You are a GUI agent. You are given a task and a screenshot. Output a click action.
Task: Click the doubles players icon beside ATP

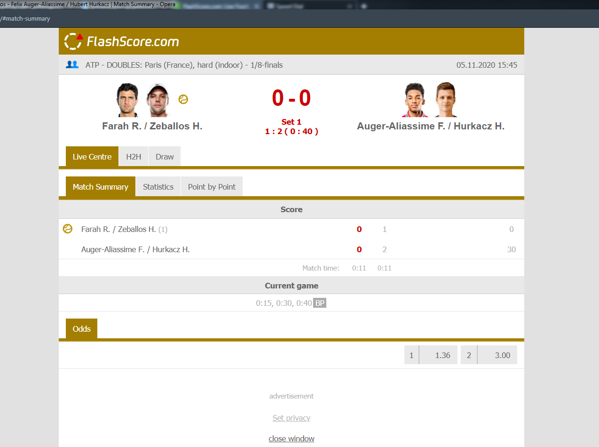(x=72, y=65)
